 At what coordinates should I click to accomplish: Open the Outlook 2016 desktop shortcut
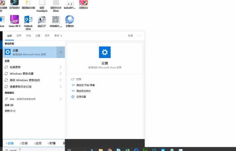coord(28,21)
